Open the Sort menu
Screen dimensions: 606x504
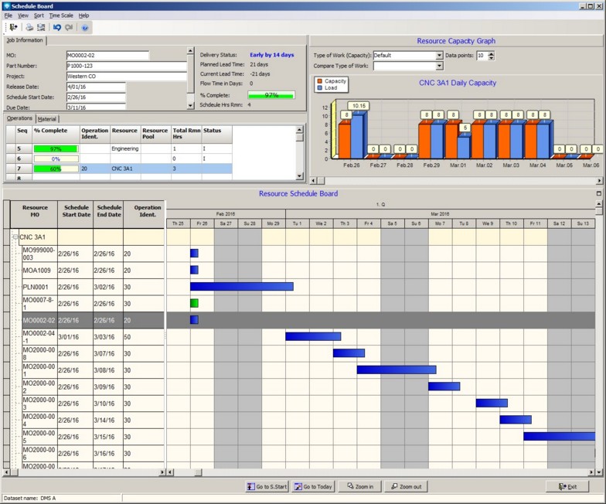pos(39,15)
